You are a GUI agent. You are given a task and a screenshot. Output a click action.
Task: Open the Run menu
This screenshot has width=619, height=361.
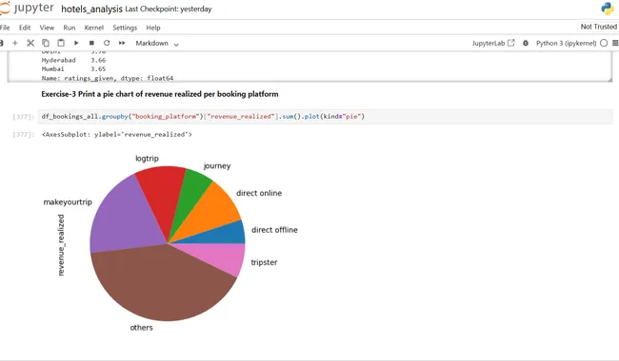tap(70, 28)
